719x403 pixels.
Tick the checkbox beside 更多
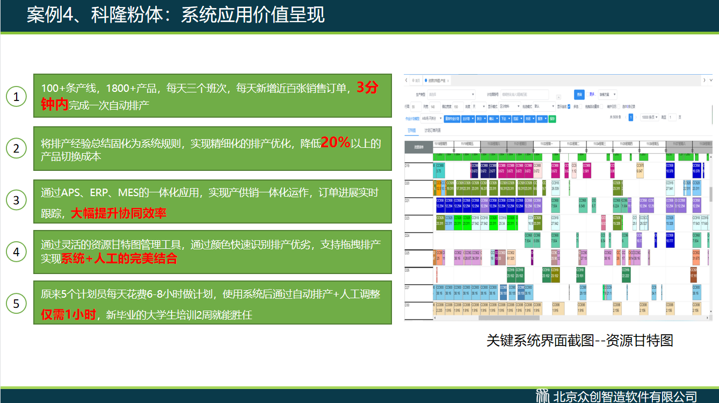click(587, 95)
